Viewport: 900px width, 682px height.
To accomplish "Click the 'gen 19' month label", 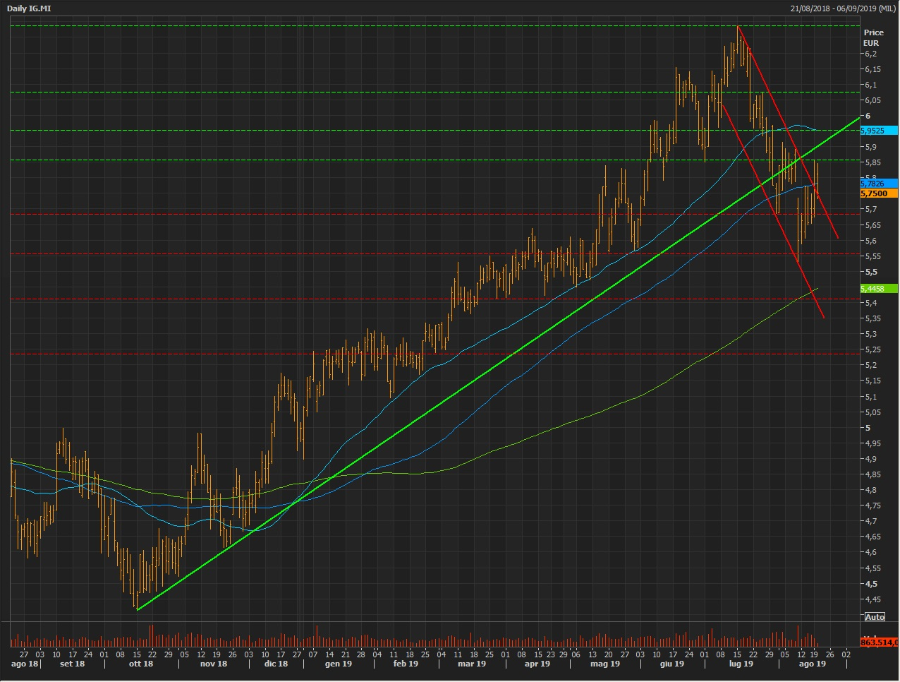I will point(338,664).
